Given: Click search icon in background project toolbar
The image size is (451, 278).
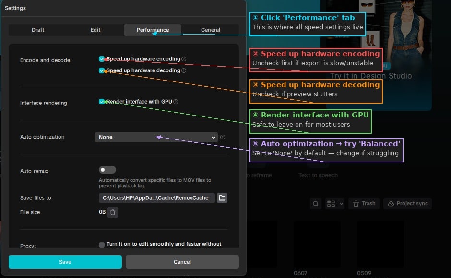Looking at the screenshot, I should pos(316,204).
